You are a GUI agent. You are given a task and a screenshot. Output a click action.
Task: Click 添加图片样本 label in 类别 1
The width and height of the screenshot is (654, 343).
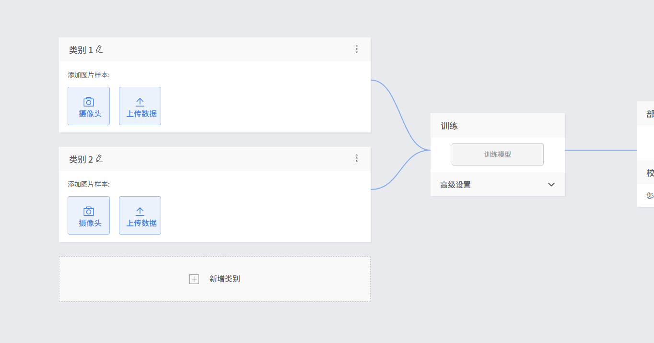pos(89,75)
